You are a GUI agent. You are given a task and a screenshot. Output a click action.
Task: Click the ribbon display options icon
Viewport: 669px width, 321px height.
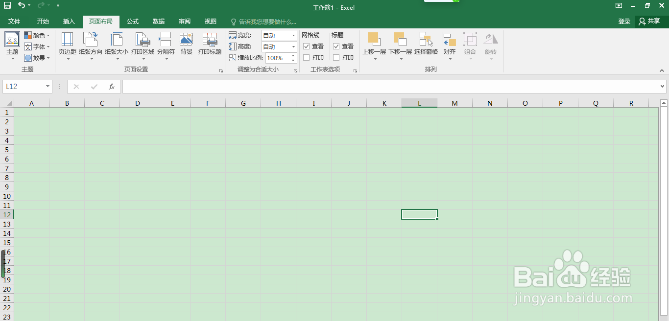[x=619, y=6]
